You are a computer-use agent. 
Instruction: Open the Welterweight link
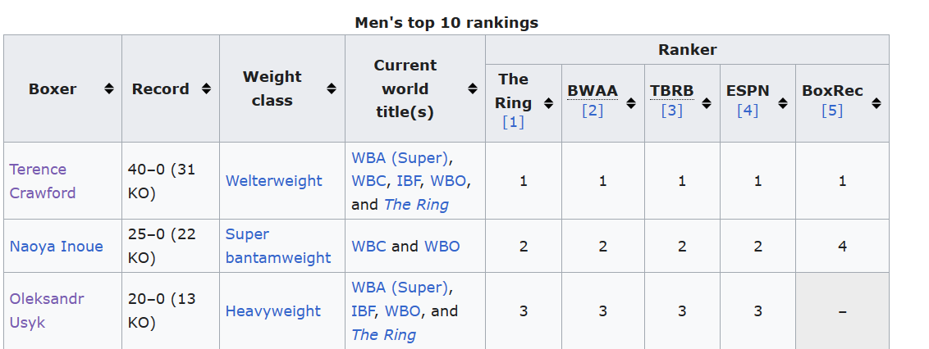[x=274, y=181]
